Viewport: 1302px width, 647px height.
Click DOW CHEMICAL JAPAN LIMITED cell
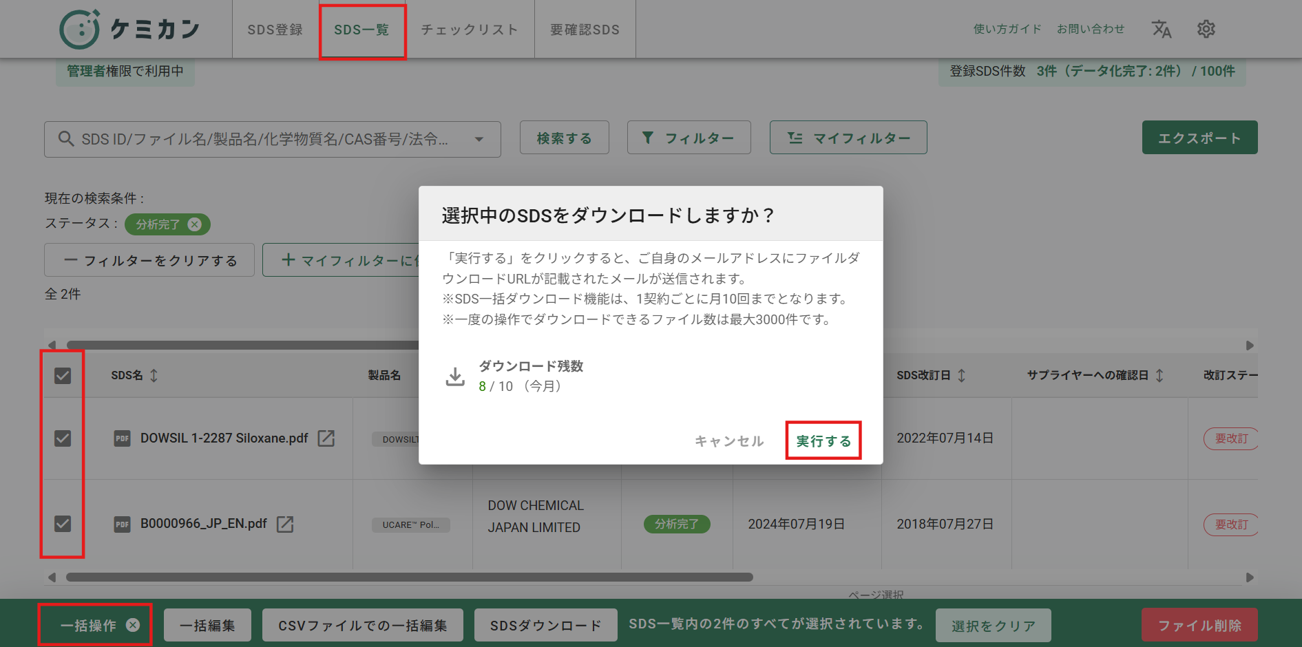click(x=536, y=516)
